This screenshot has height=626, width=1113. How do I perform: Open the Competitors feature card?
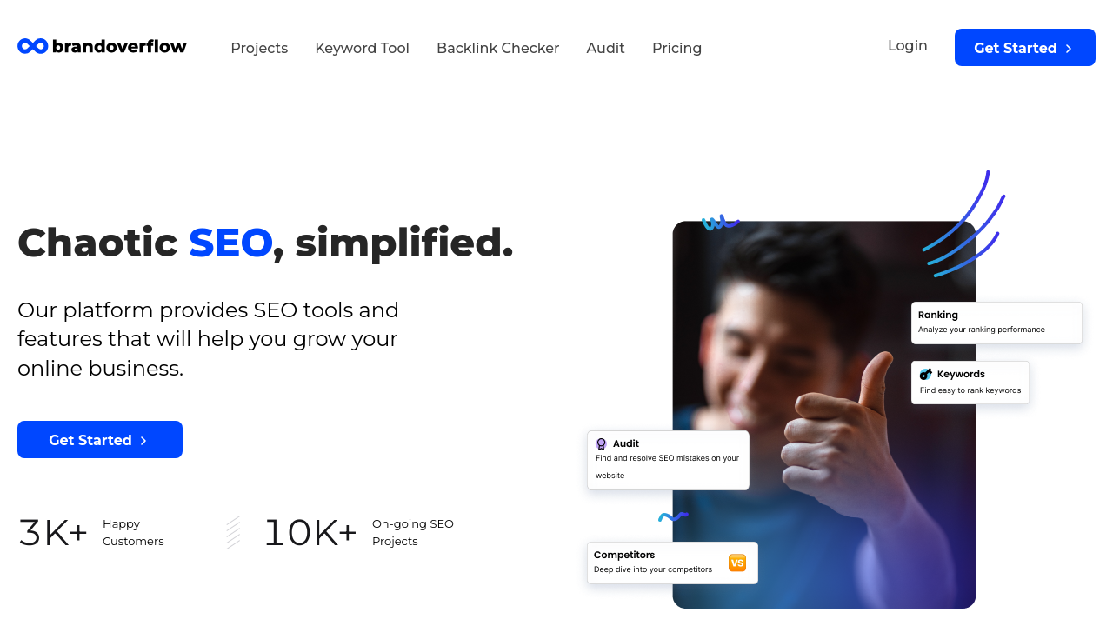(x=672, y=563)
